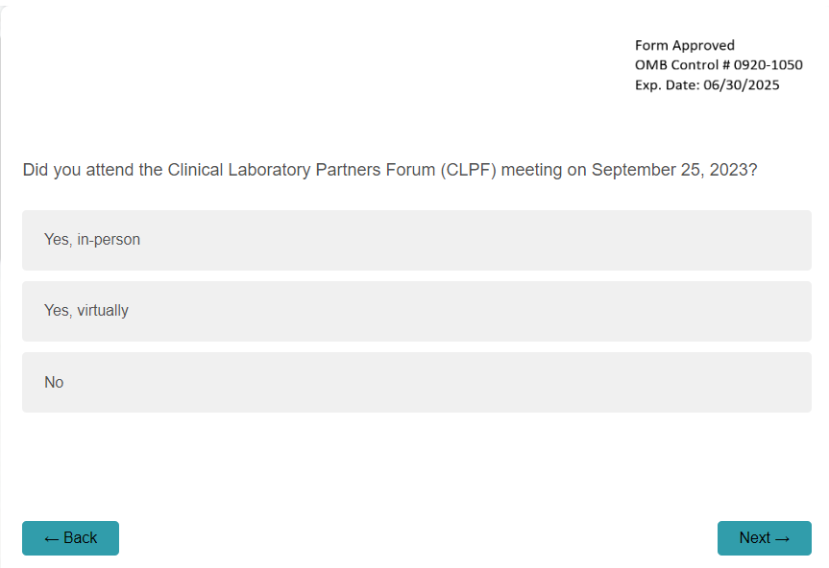The height and width of the screenshot is (568, 829).
Task: Click the "0920-1050" control number
Action: point(768,65)
